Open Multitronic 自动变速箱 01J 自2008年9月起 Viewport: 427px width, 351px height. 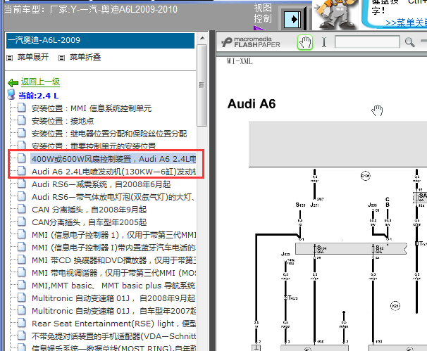click(x=114, y=298)
